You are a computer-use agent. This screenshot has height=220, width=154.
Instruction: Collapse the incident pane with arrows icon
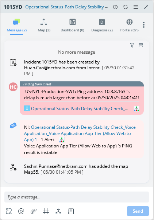tap(146, 7)
